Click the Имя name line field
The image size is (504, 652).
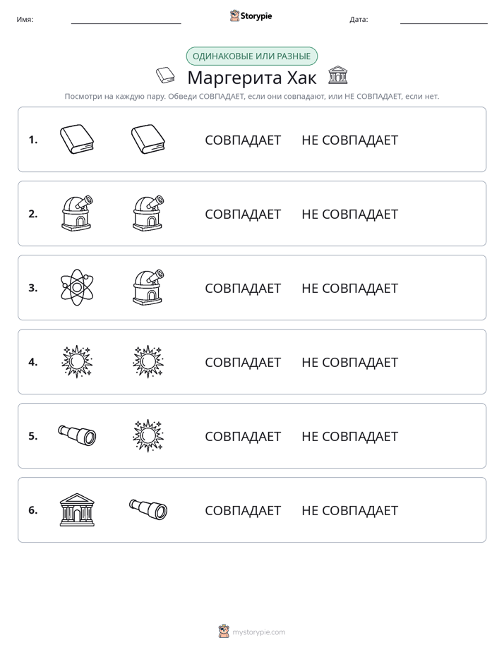click(x=126, y=20)
